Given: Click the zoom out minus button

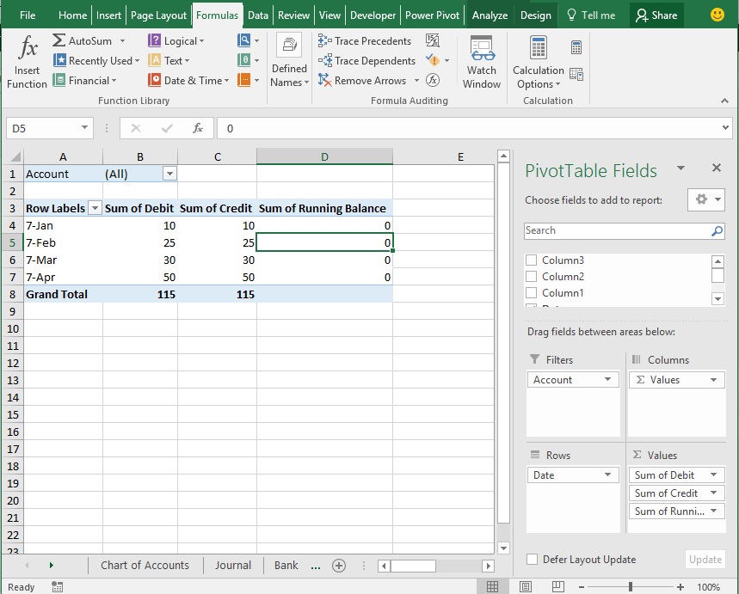Looking at the screenshot, I should click(582, 587).
